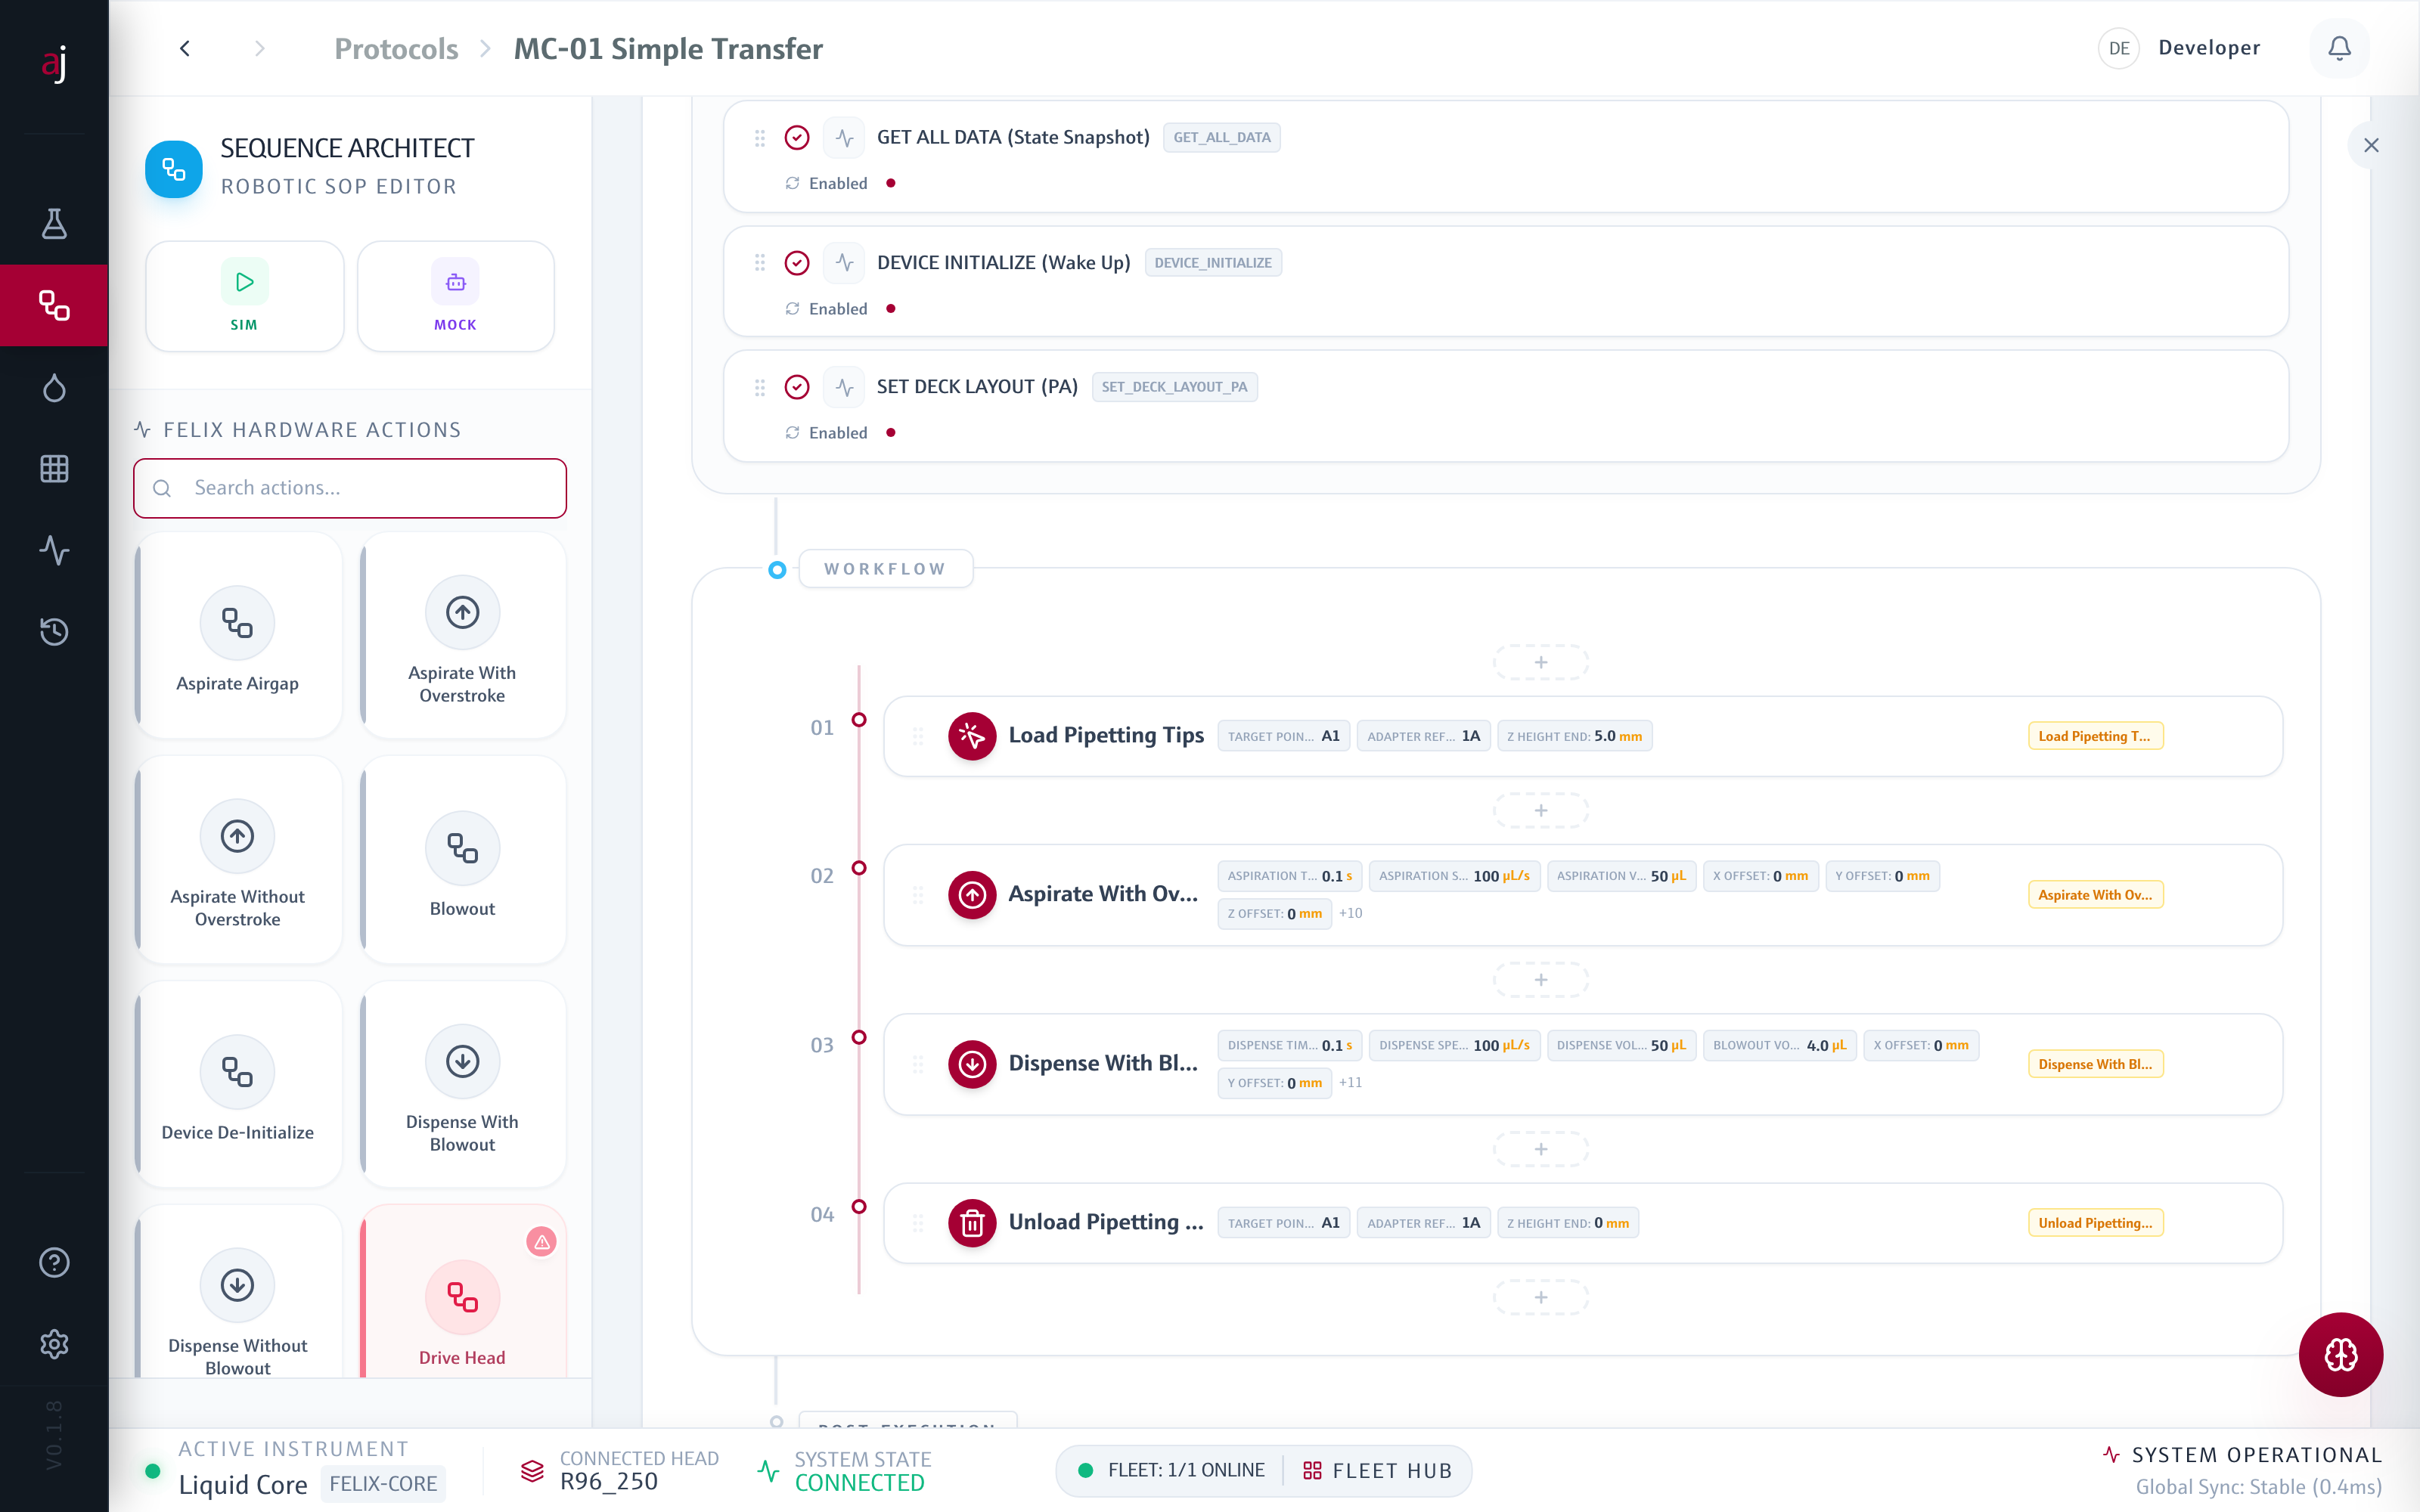Click the Unload Pipetting... orange tag

[x=2095, y=1223]
